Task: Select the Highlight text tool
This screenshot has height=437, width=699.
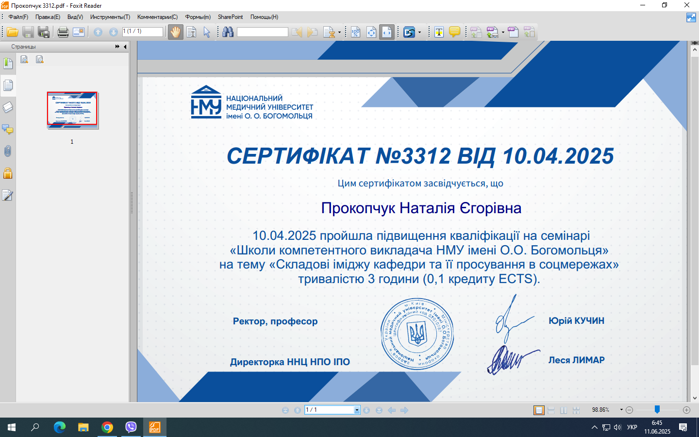Action: [439, 33]
